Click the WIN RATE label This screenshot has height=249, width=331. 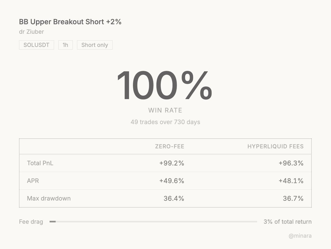[165, 110]
